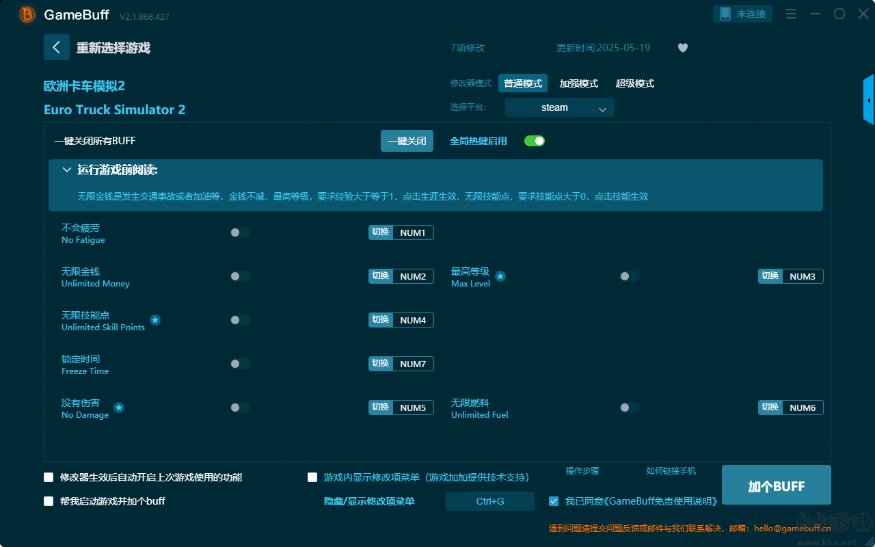Click 切换 button for Freeze Time
Viewport: 875px width, 547px height.
[381, 364]
